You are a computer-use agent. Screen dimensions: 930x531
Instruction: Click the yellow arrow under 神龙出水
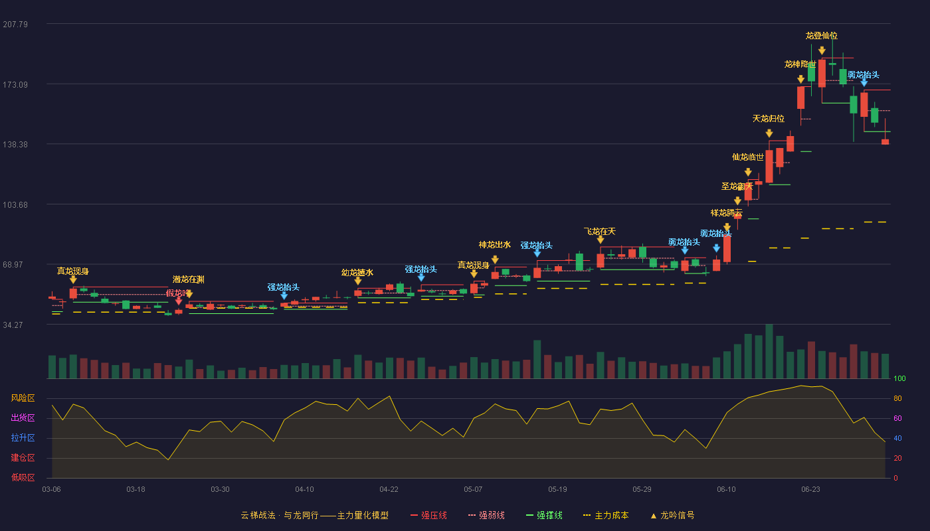(x=495, y=260)
